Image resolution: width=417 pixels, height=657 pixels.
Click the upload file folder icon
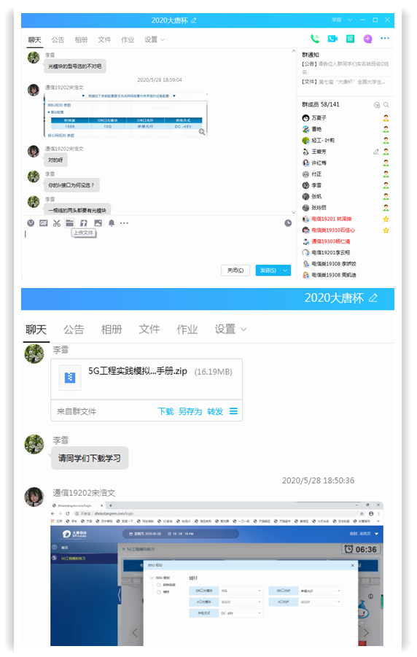(69, 223)
